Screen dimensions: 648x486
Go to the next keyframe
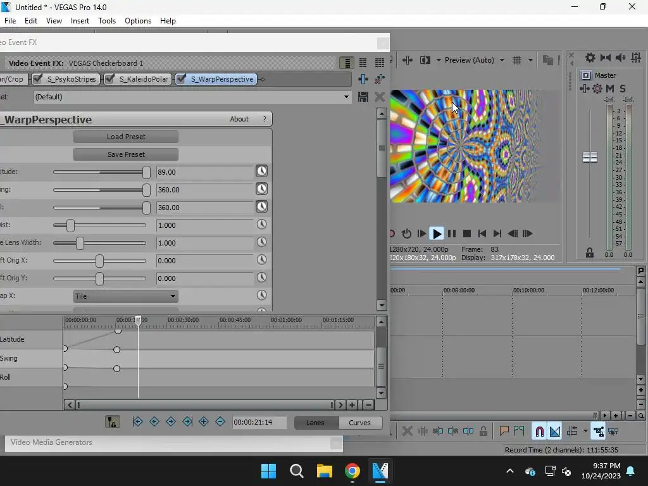171,421
